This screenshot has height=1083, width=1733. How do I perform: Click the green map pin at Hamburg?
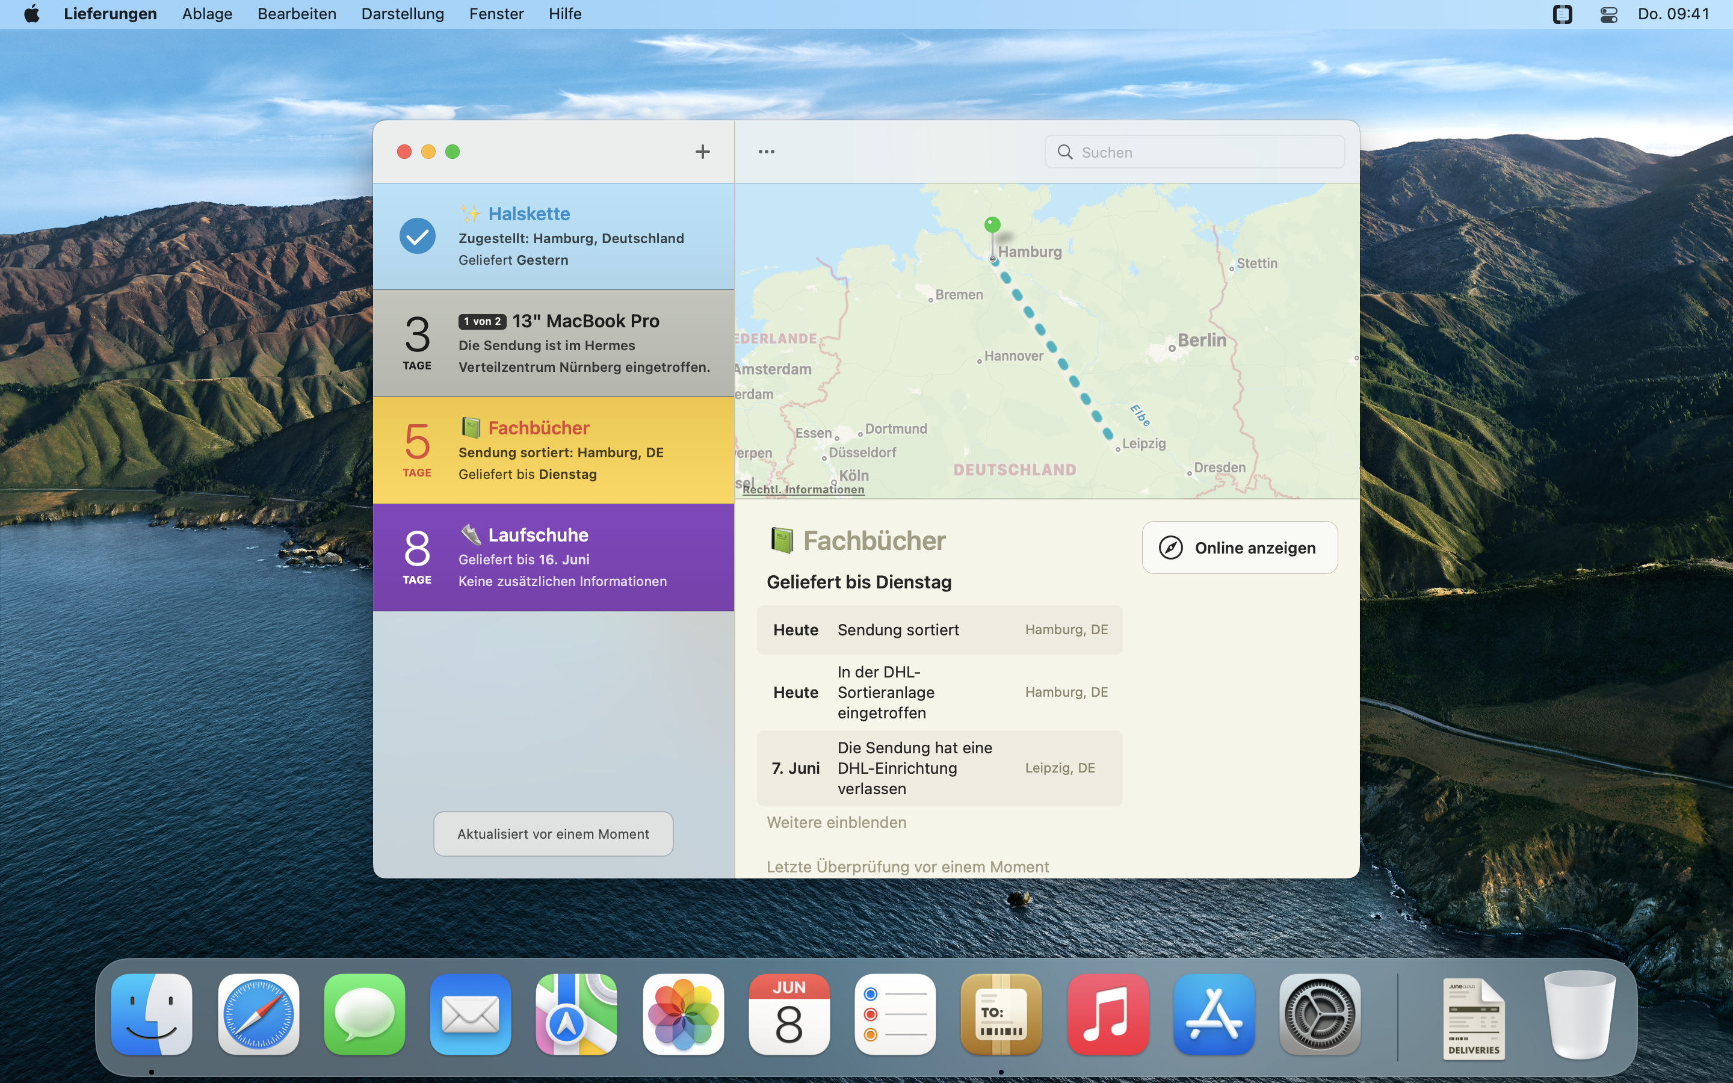[992, 226]
